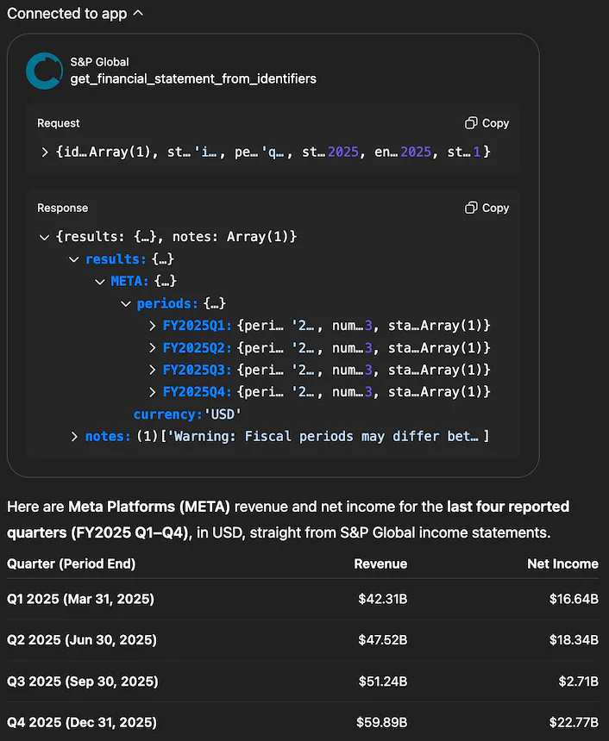Expand the notes array
The image size is (609, 741).
click(74, 437)
